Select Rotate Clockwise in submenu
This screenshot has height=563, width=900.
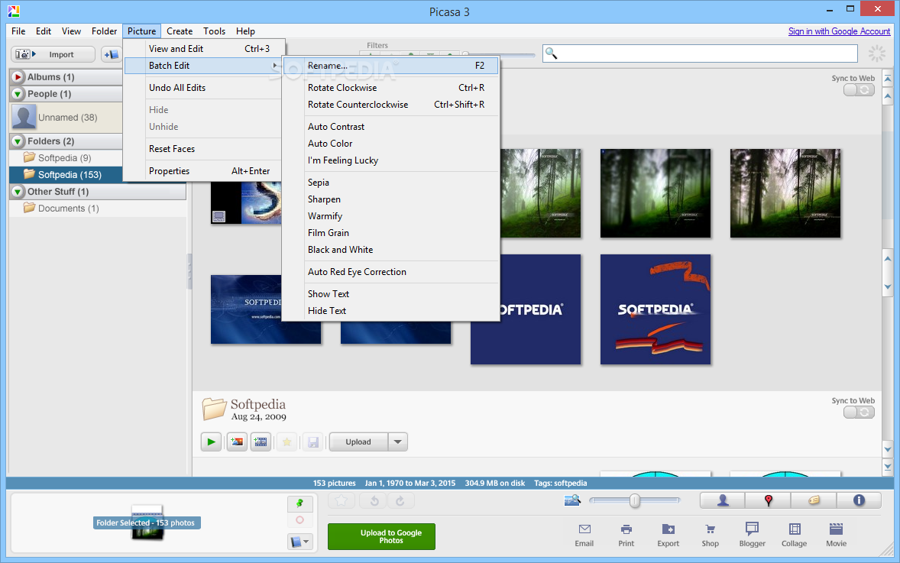pyautogui.click(x=390, y=88)
